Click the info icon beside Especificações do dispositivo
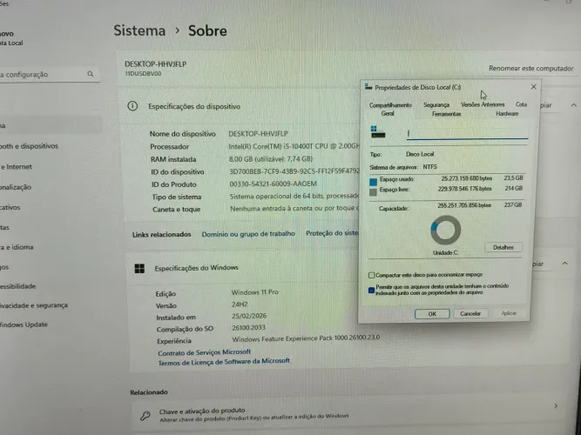The height and width of the screenshot is (435, 581). click(x=132, y=106)
